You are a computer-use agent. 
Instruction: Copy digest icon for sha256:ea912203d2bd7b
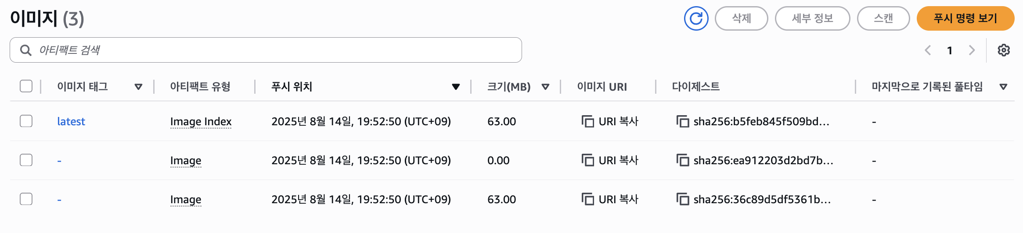[x=682, y=160]
